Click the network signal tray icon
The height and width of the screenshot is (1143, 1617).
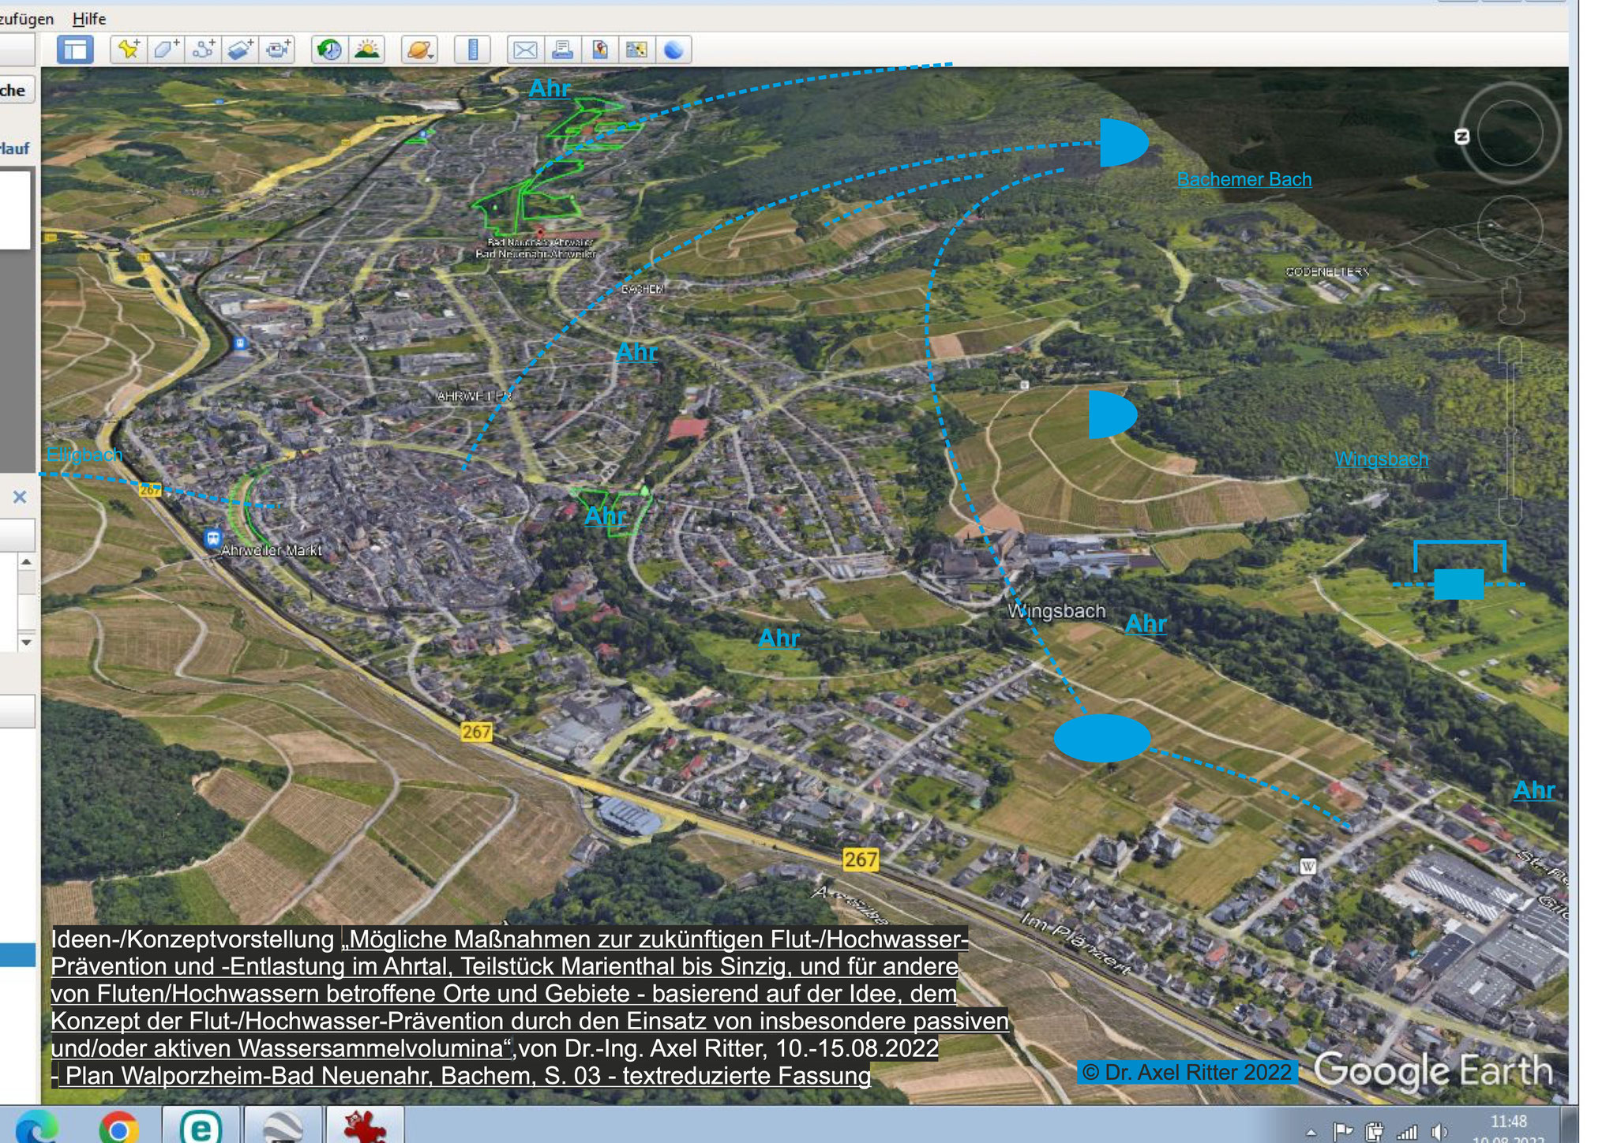coord(1407,1133)
